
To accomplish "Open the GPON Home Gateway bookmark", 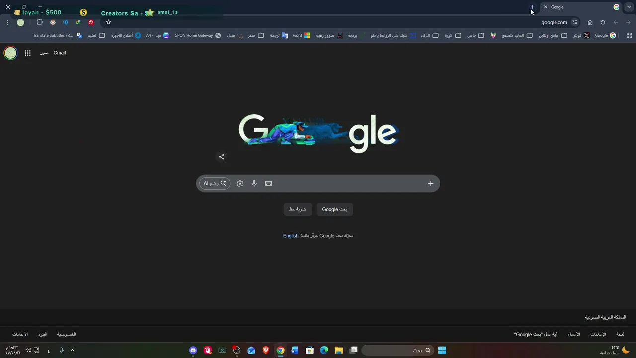I will [198, 35].
